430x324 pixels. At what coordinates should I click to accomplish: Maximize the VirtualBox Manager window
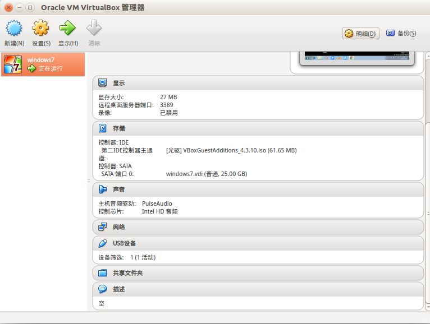click(30, 7)
